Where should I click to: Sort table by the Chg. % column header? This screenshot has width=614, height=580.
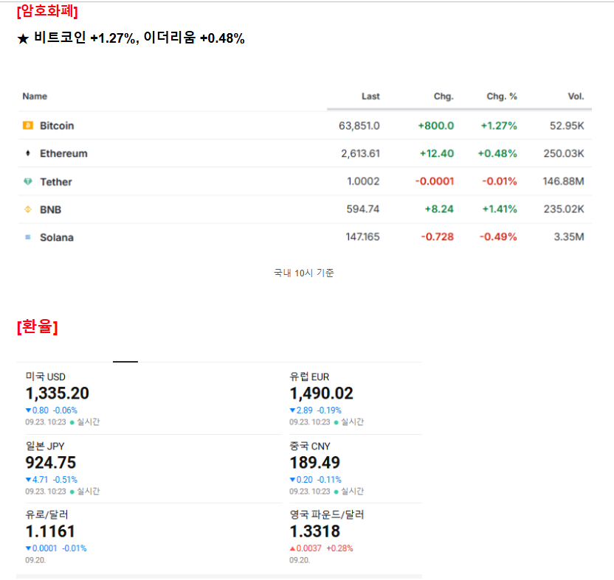click(x=502, y=97)
